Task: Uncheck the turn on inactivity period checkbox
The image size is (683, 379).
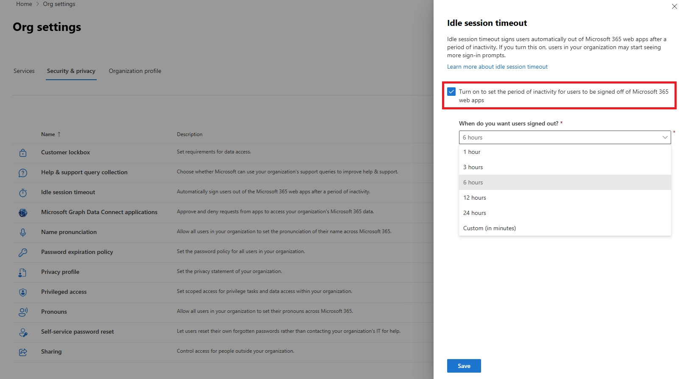Action: [451, 92]
